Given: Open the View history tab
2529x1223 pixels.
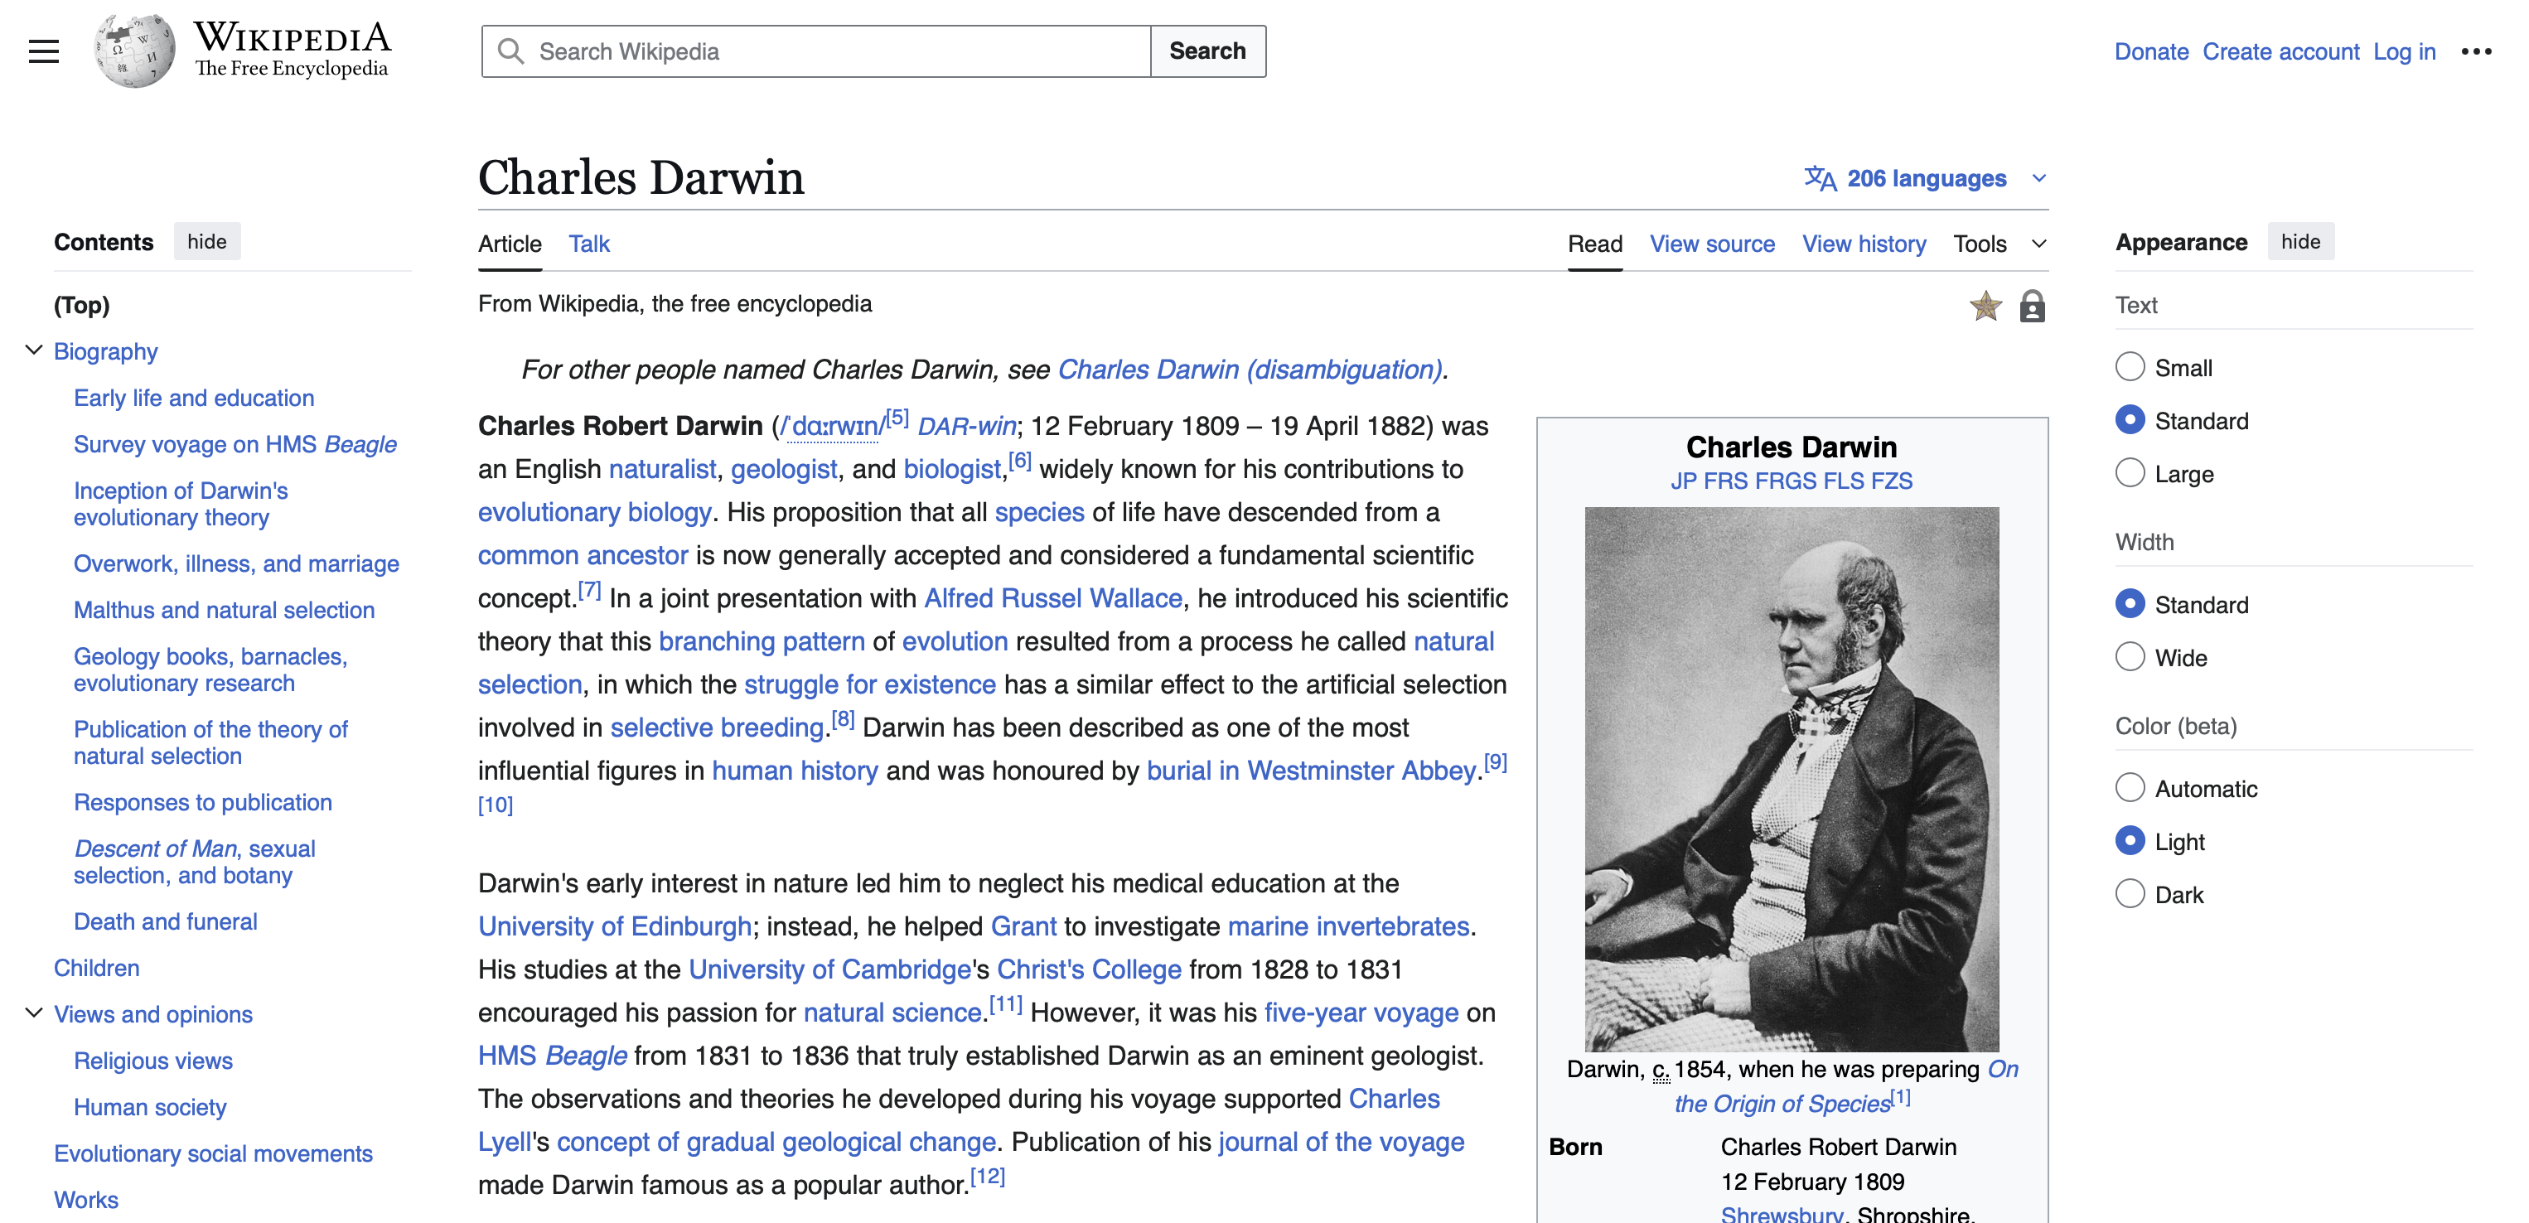Looking at the screenshot, I should [x=1864, y=244].
